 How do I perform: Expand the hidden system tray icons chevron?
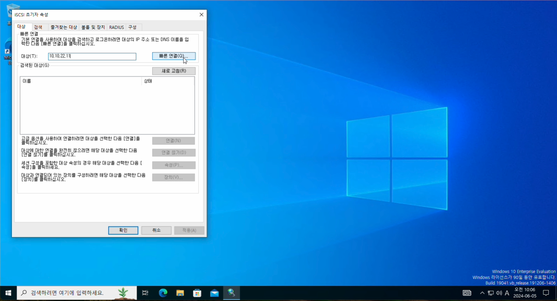[482, 293]
